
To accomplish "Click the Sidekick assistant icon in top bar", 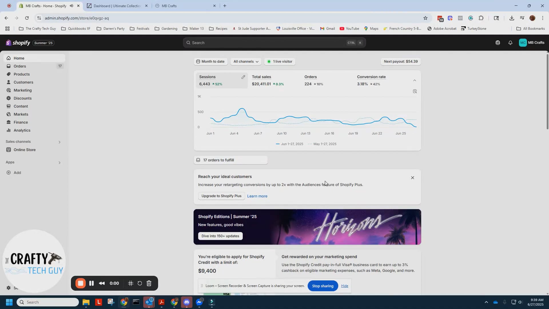I will pyautogui.click(x=498, y=43).
